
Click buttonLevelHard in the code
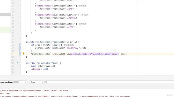click(44, 24)
